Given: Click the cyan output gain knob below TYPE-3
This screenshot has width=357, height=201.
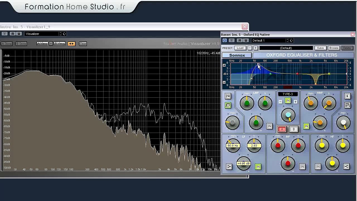Looking at the screenshot, I should click(288, 115).
